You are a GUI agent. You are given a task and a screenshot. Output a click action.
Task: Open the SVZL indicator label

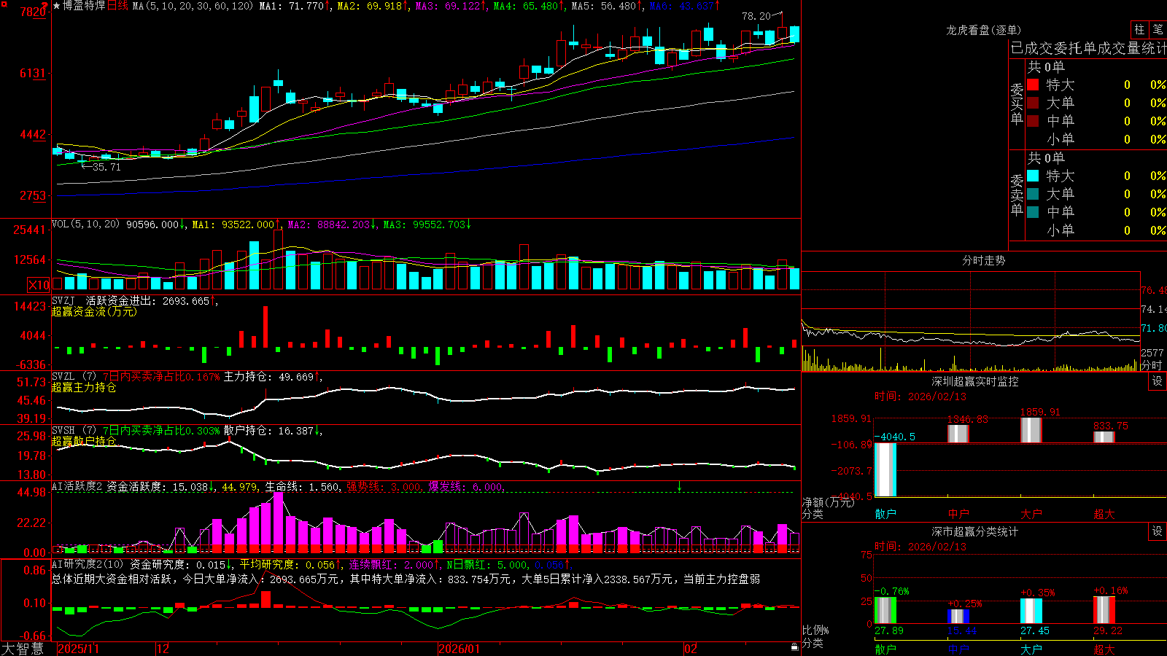[63, 376]
